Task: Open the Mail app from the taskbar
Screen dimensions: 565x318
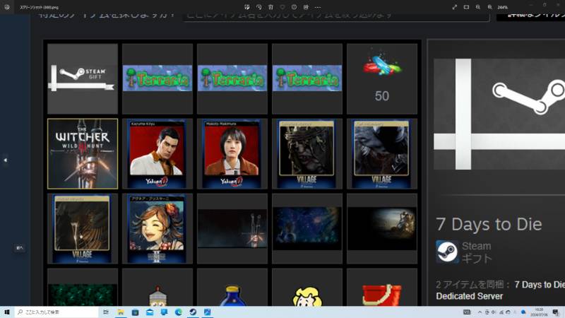Action: coord(150,312)
